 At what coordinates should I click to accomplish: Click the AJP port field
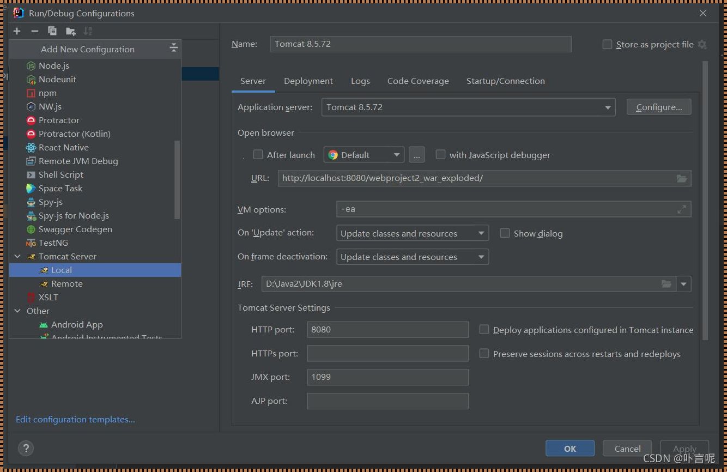387,401
